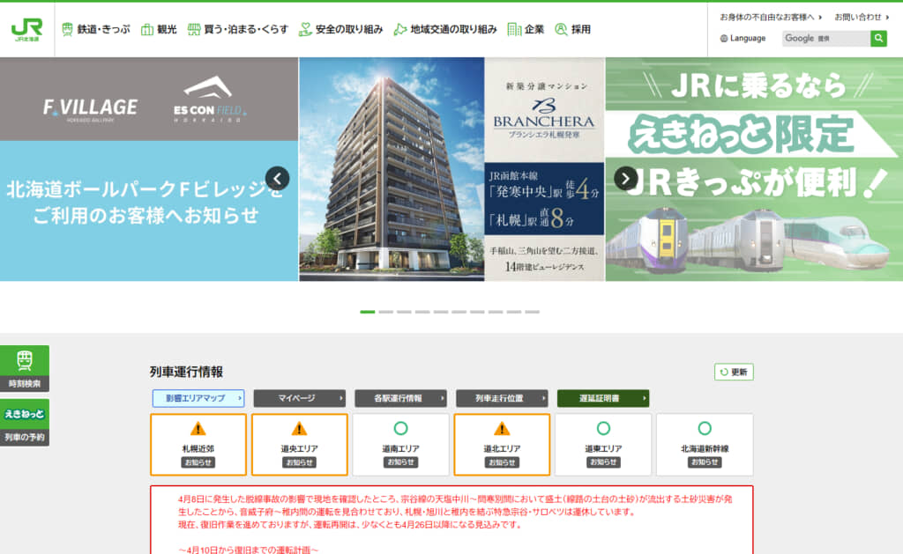Open the 時刻検索 side button
Viewport: 903px width, 554px height.
pyautogui.click(x=24, y=369)
